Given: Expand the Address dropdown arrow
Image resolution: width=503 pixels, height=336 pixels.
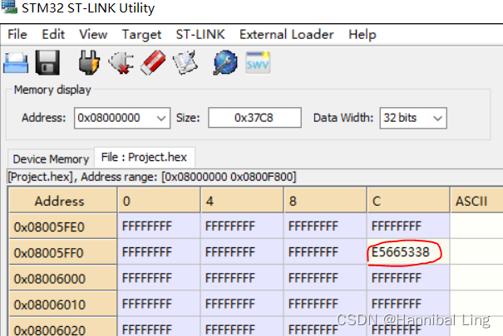Looking at the screenshot, I should pyautogui.click(x=161, y=118).
